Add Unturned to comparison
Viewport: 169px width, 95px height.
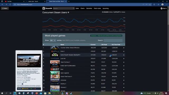click(124, 80)
